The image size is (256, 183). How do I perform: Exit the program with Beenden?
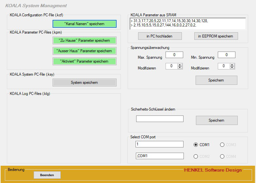[47, 175]
